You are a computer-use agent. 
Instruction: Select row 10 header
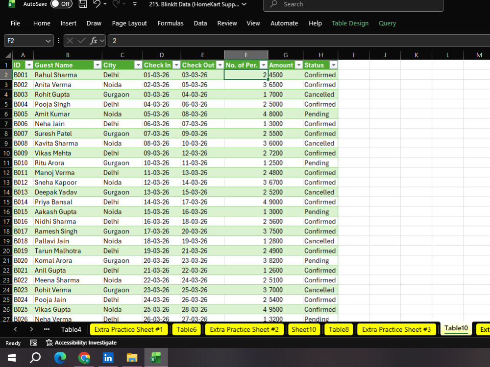(x=6, y=153)
